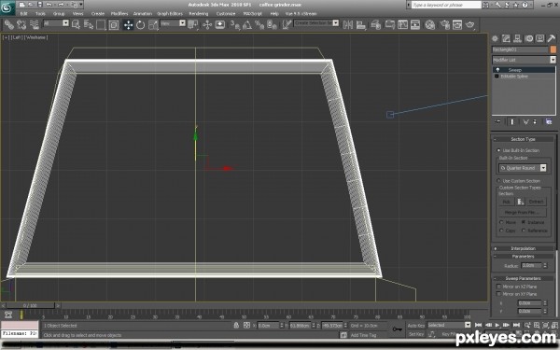Click the Extract section button

(x=536, y=202)
